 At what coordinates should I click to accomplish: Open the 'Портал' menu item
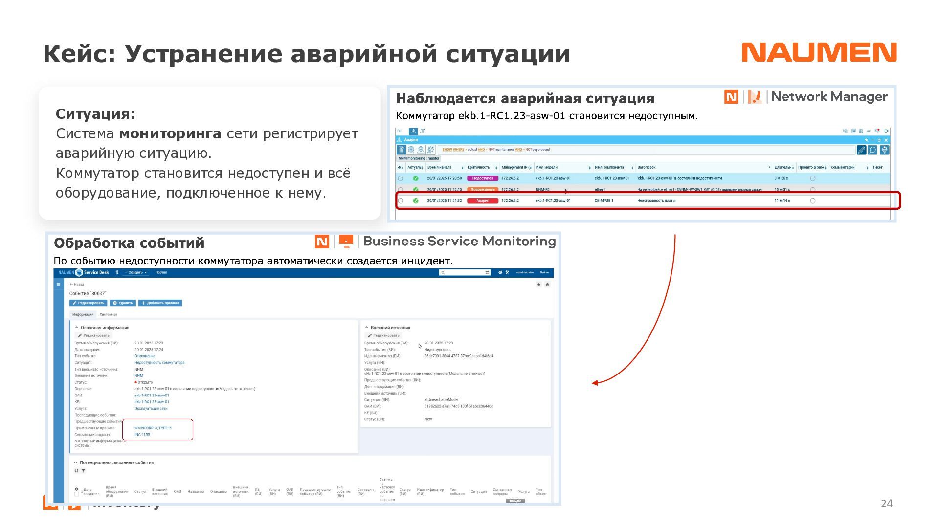(x=161, y=272)
